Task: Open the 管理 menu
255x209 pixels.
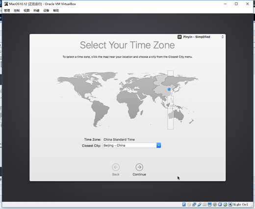Action: [x=7, y=10]
